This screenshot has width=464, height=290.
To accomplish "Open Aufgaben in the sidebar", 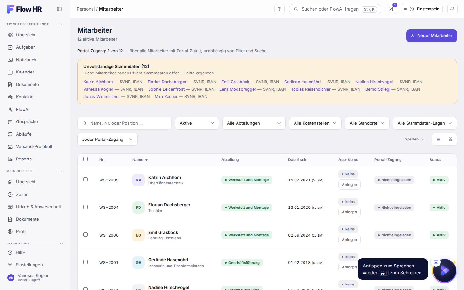I will pyautogui.click(x=35, y=47).
